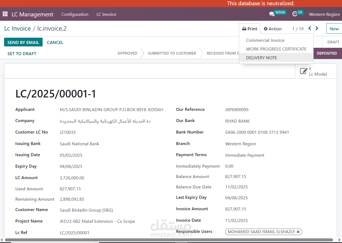Click the Used Amount 827,907.15 value
This screenshot has height=243, width=342.
(70, 189)
